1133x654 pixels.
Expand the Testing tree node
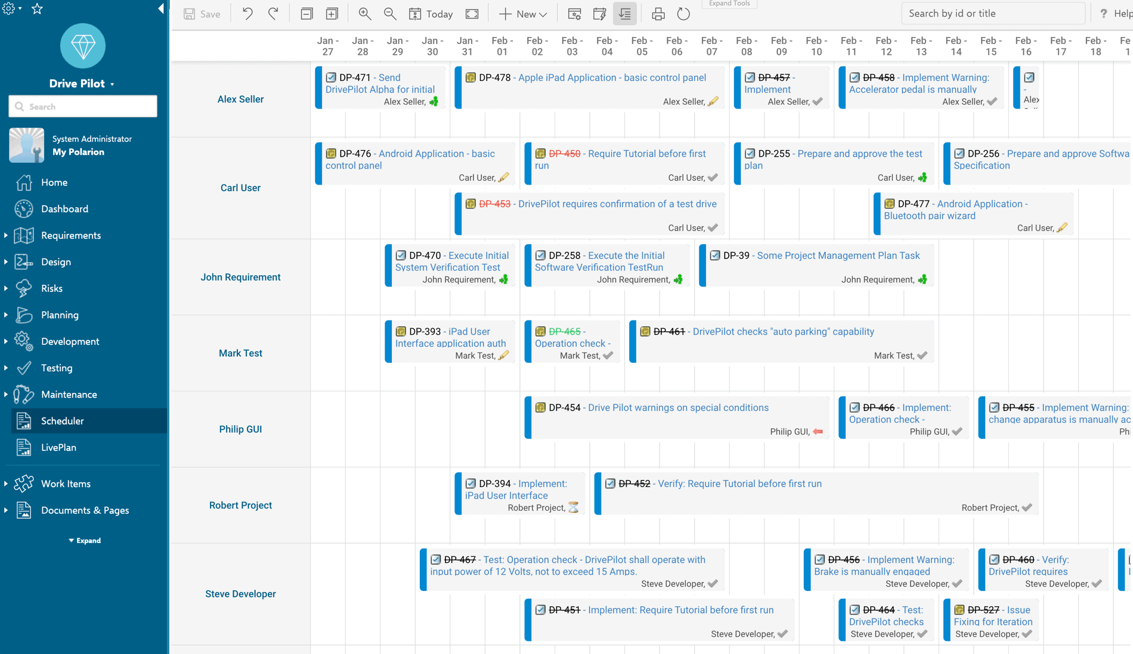(x=6, y=368)
